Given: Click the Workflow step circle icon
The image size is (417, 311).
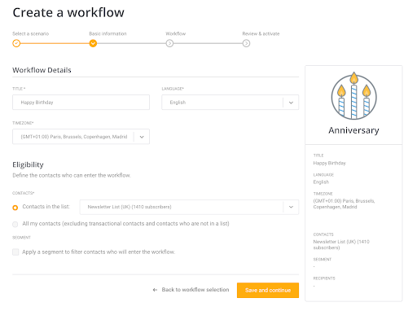Looking at the screenshot, I should point(169,43).
